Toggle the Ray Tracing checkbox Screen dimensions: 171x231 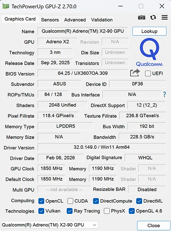tap(70, 211)
